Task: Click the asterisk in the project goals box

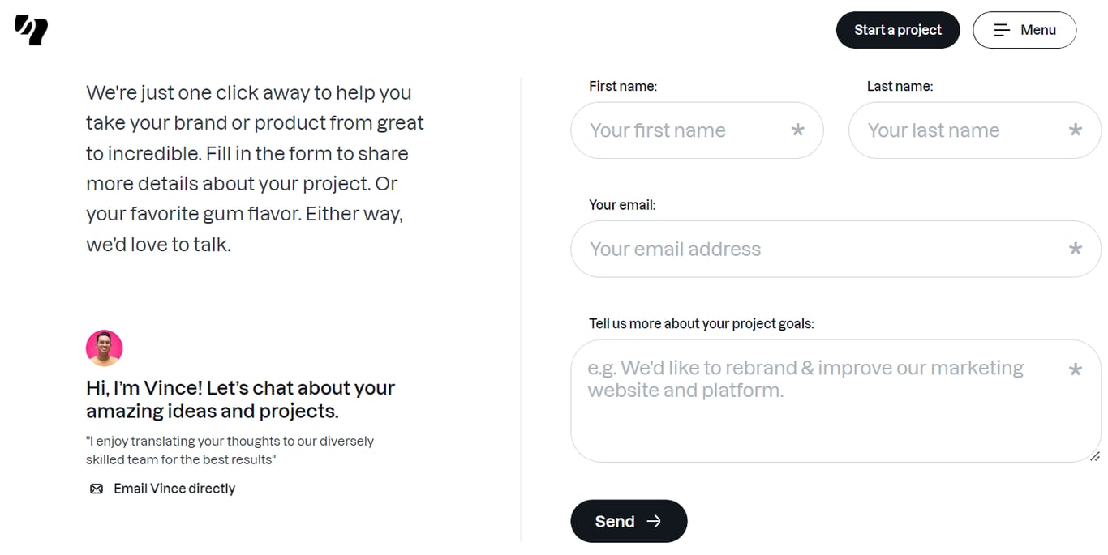Action: click(x=1076, y=369)
